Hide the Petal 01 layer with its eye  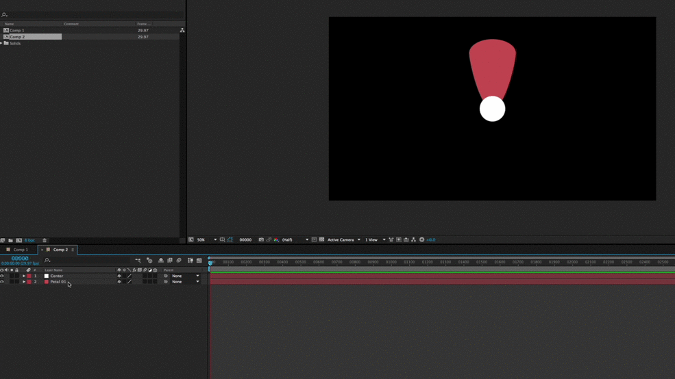click(x=2, y=282)
